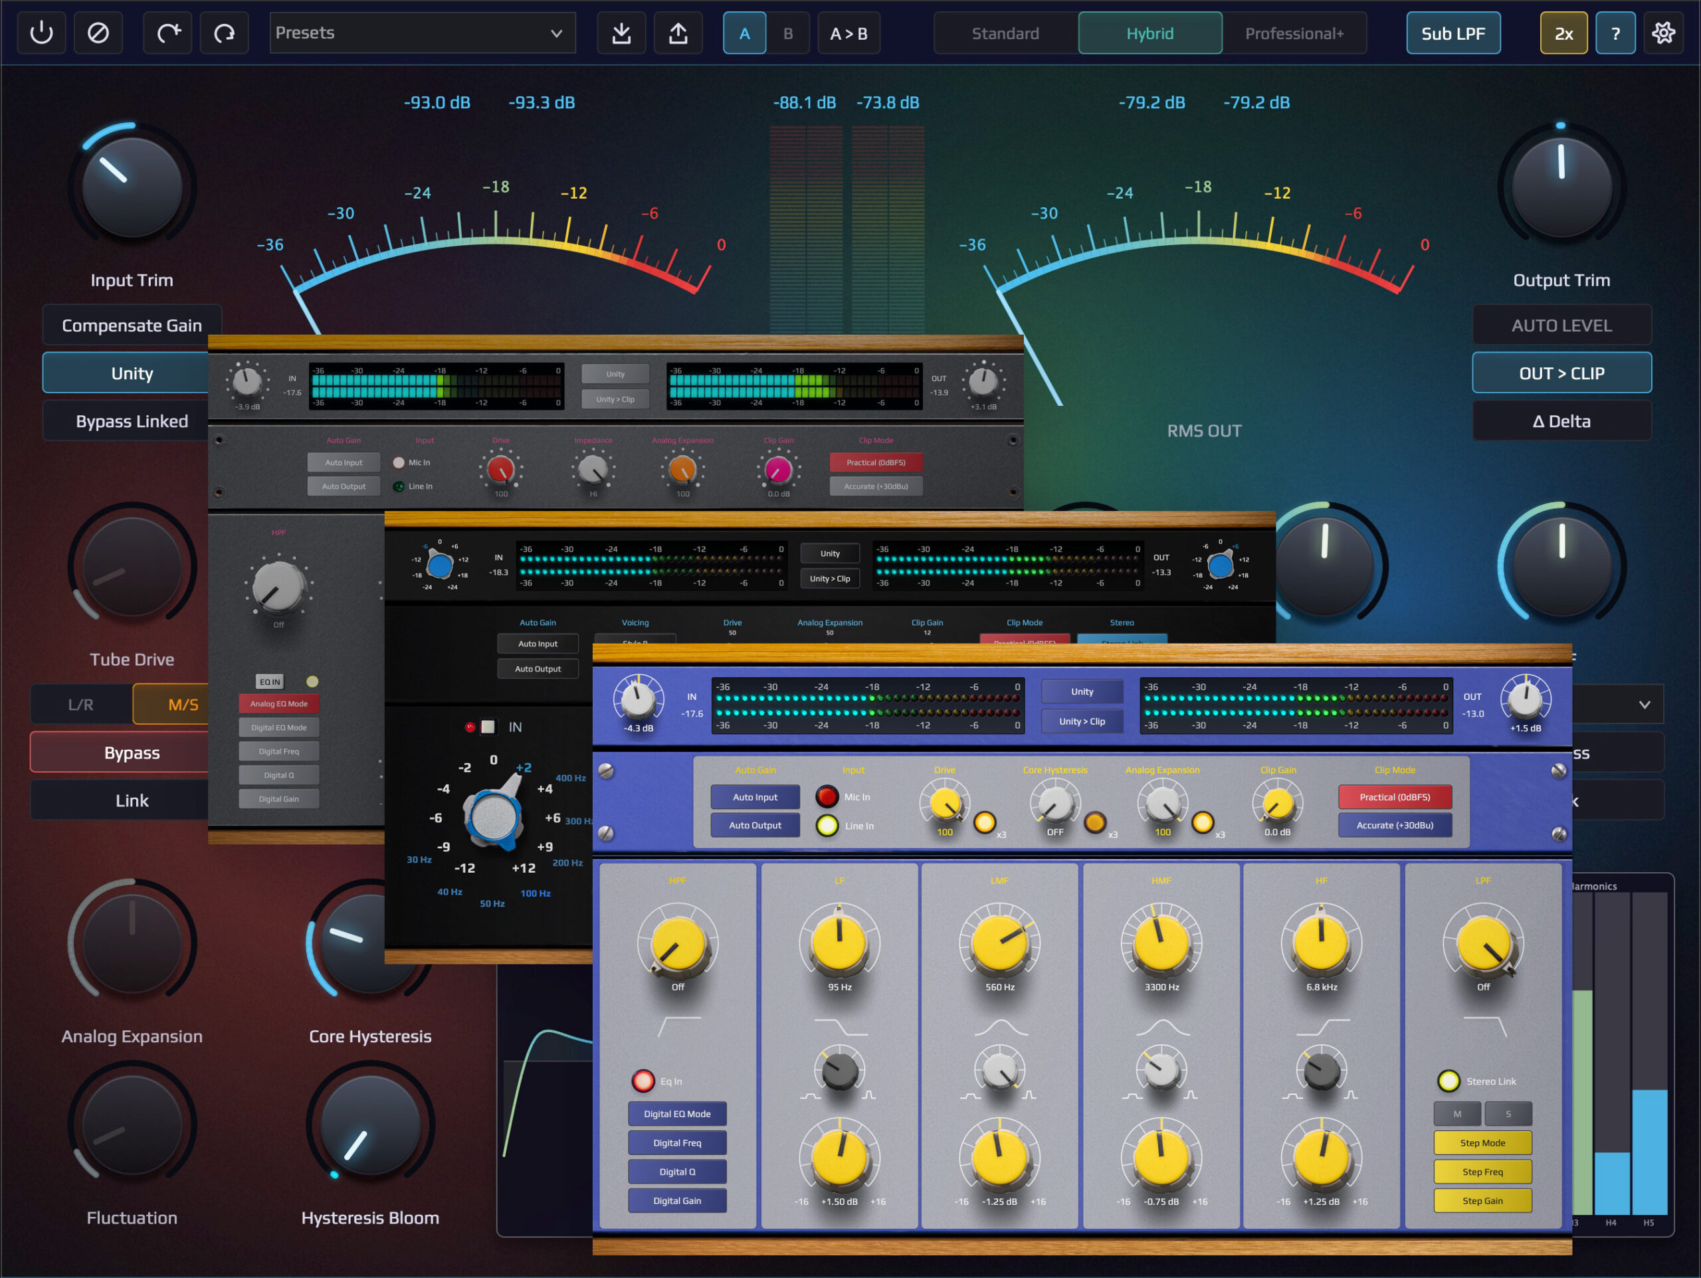Click the shelf curve icon under LF
This screenshot has width=1701, height=1278.
pyautogui.click(x=841, y=1026)
